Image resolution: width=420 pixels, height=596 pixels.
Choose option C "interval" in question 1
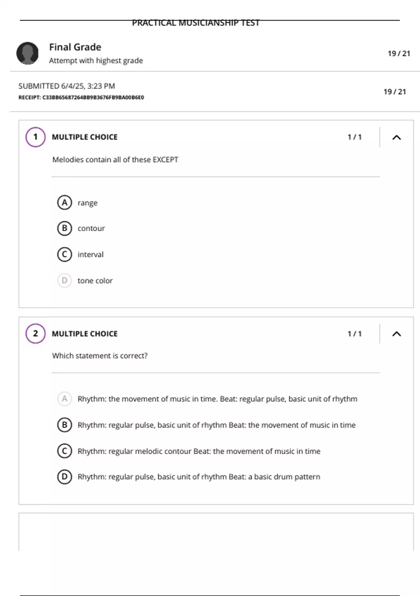(64, 254)
